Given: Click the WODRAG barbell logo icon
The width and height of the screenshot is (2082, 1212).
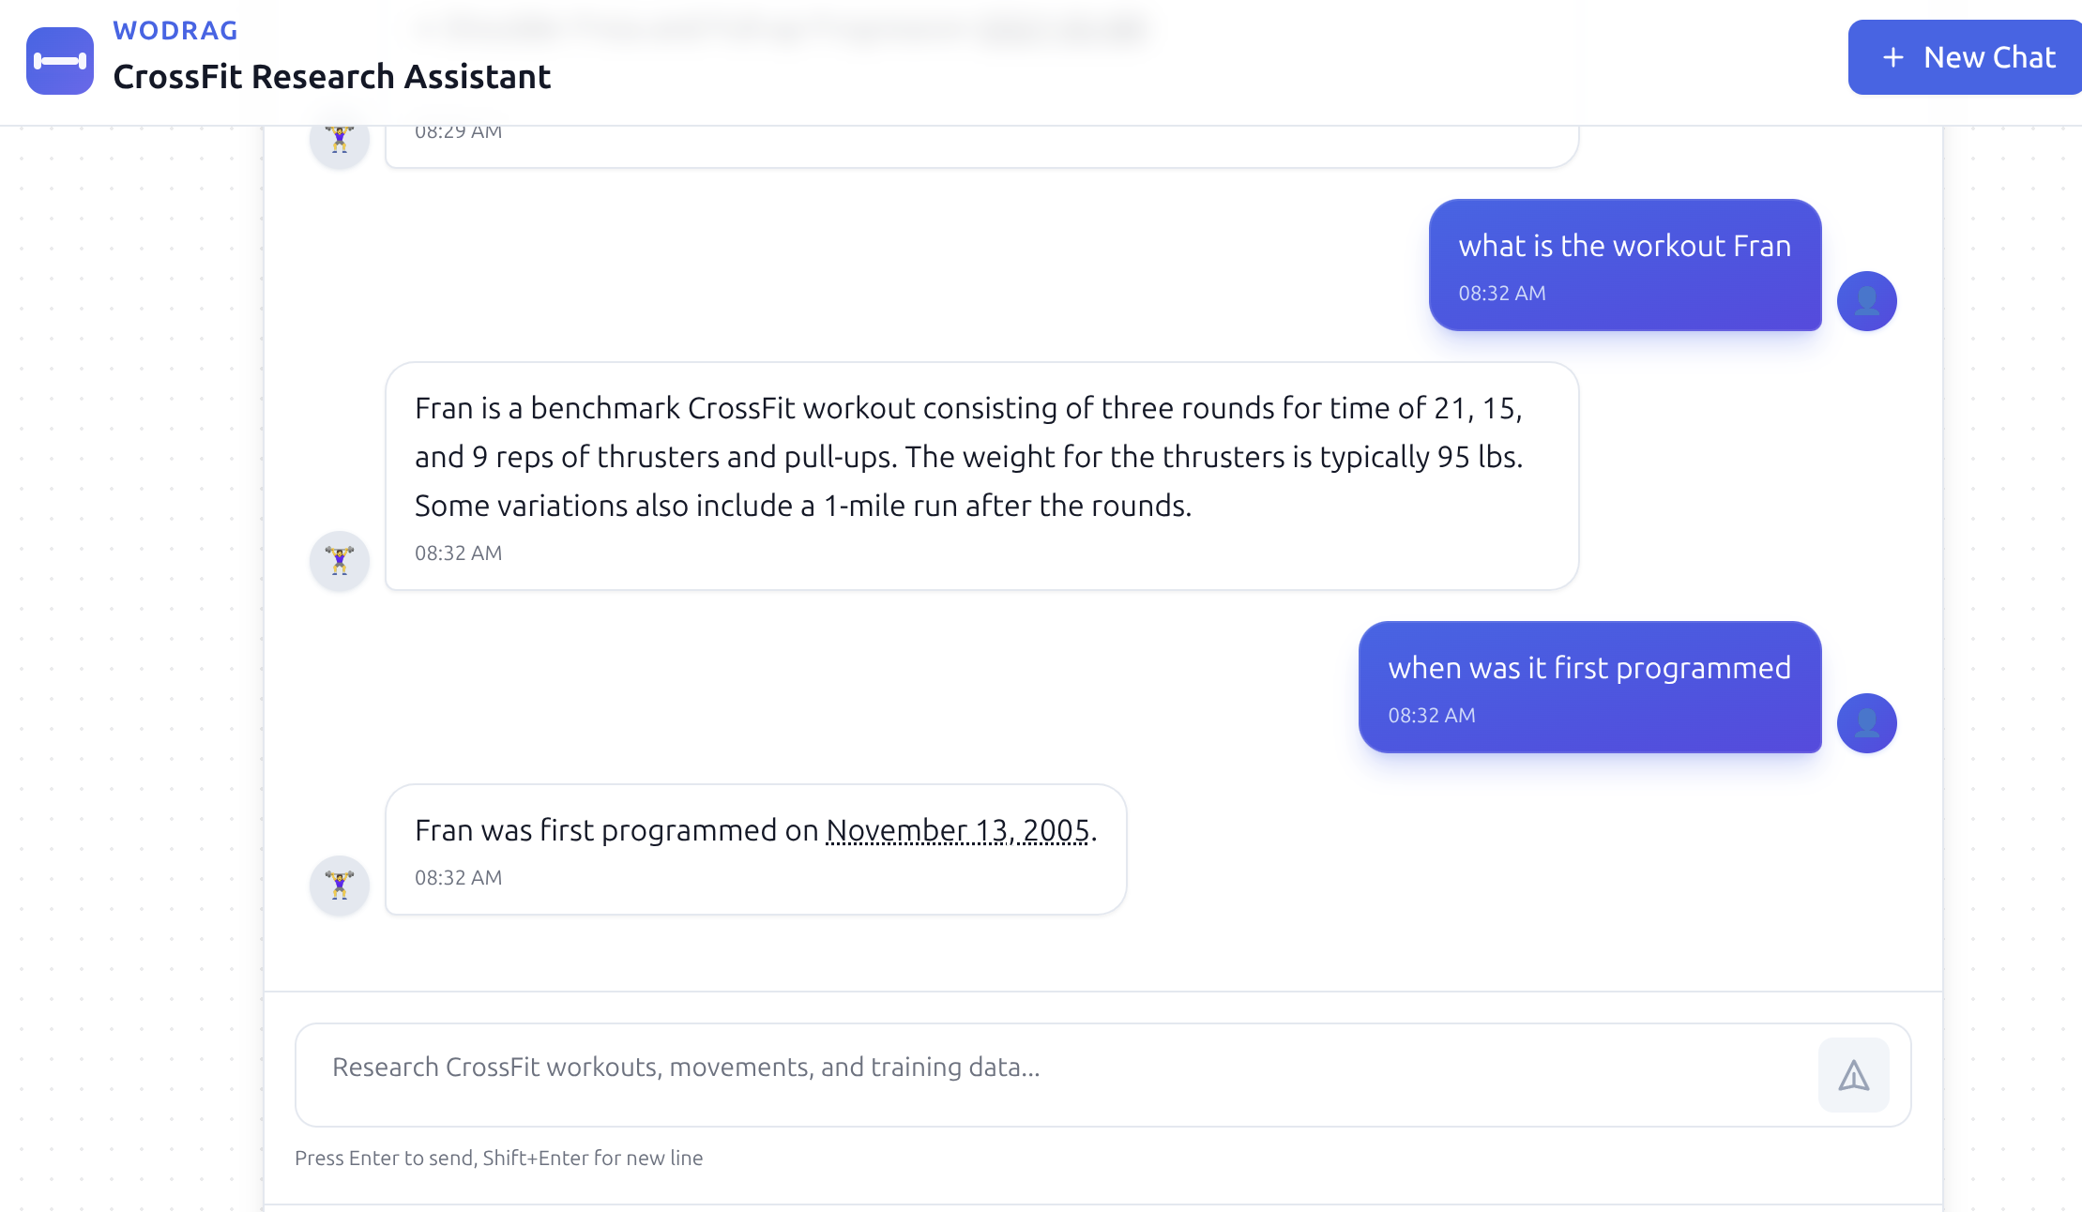Looking at the screenshot, I should (x=60, y=61).
